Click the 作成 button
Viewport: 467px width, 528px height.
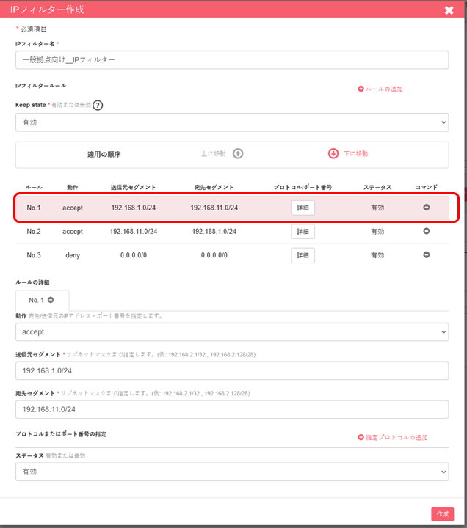tap(442, 514)
